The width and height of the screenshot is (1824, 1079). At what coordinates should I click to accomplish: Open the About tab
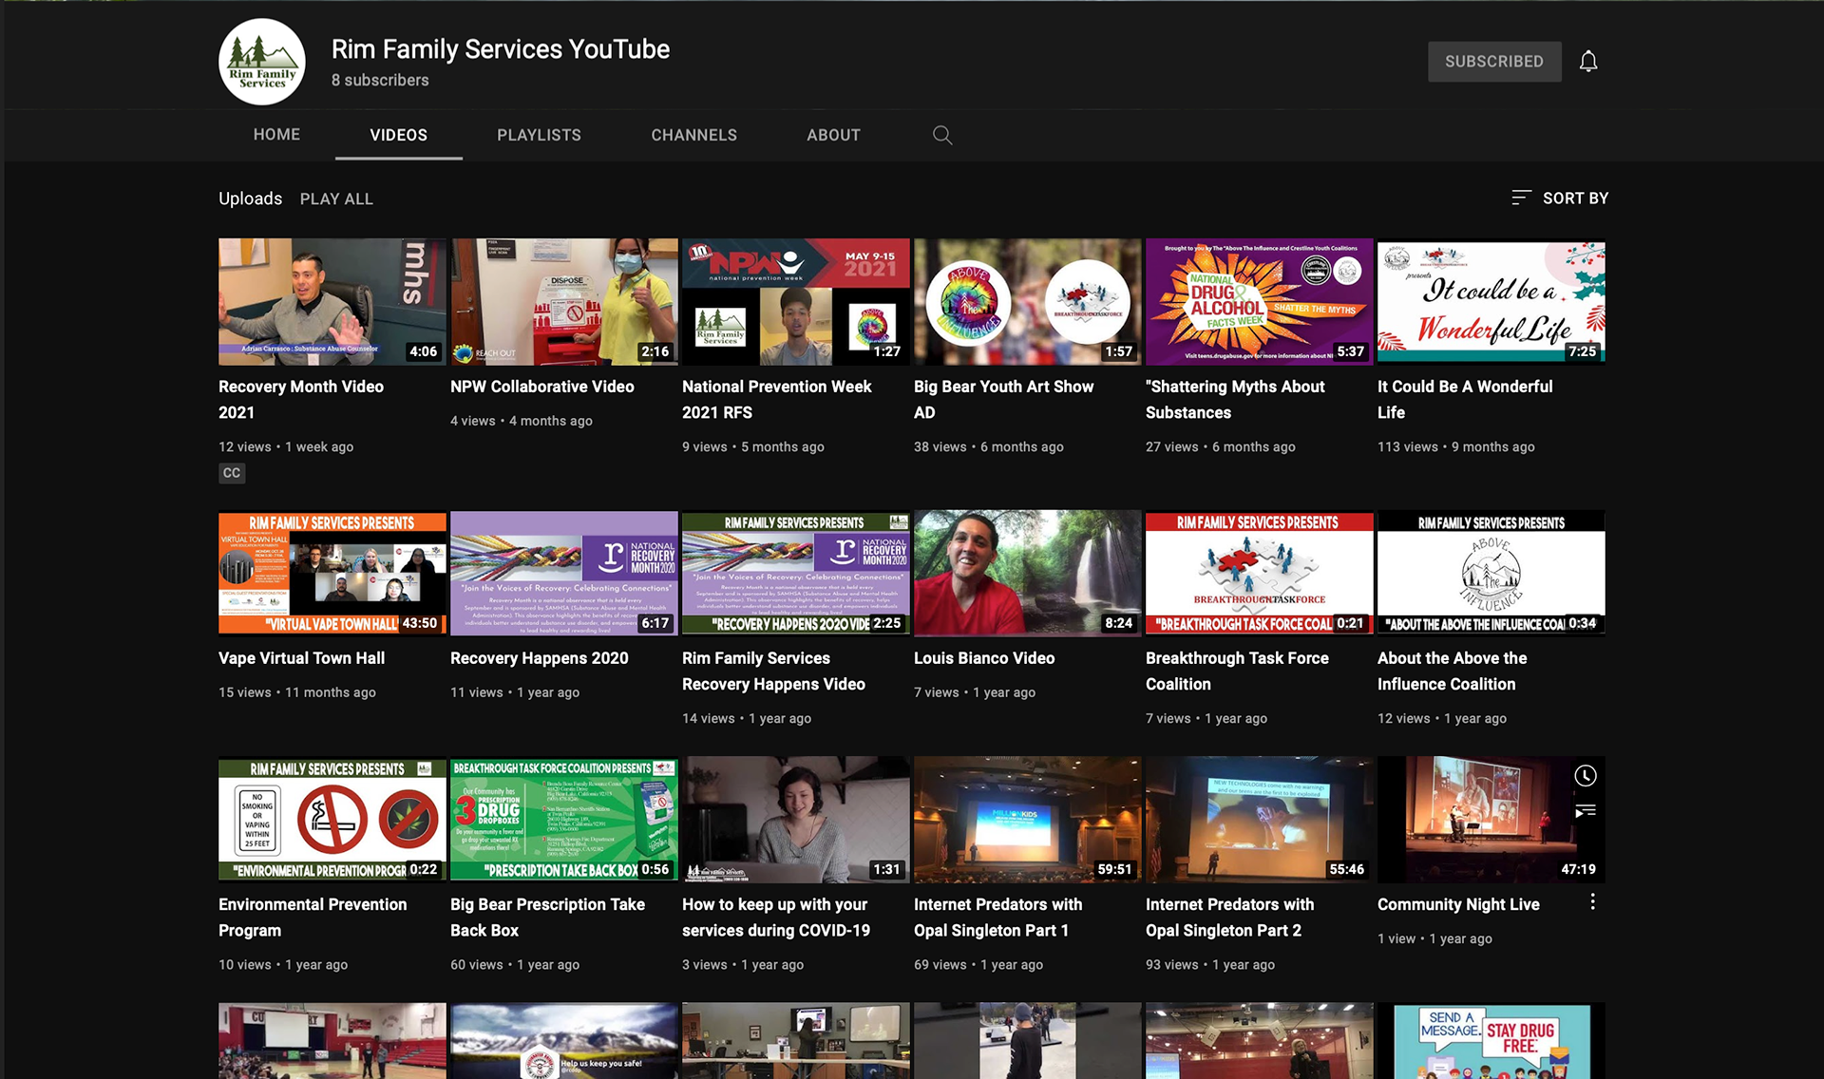[x=833, y=135]
